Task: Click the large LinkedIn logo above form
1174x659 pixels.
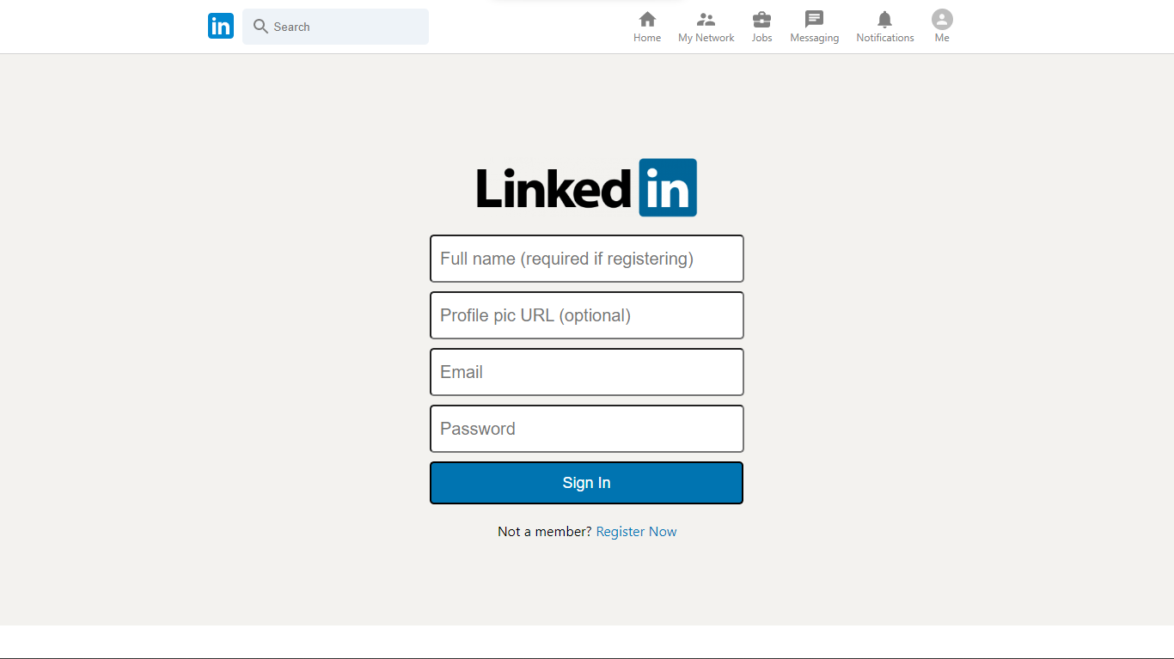Action: coord(587,187)
